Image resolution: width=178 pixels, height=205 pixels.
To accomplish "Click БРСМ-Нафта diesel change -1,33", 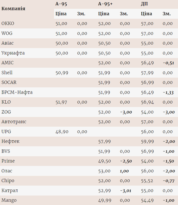I will (x=169, y=92).
